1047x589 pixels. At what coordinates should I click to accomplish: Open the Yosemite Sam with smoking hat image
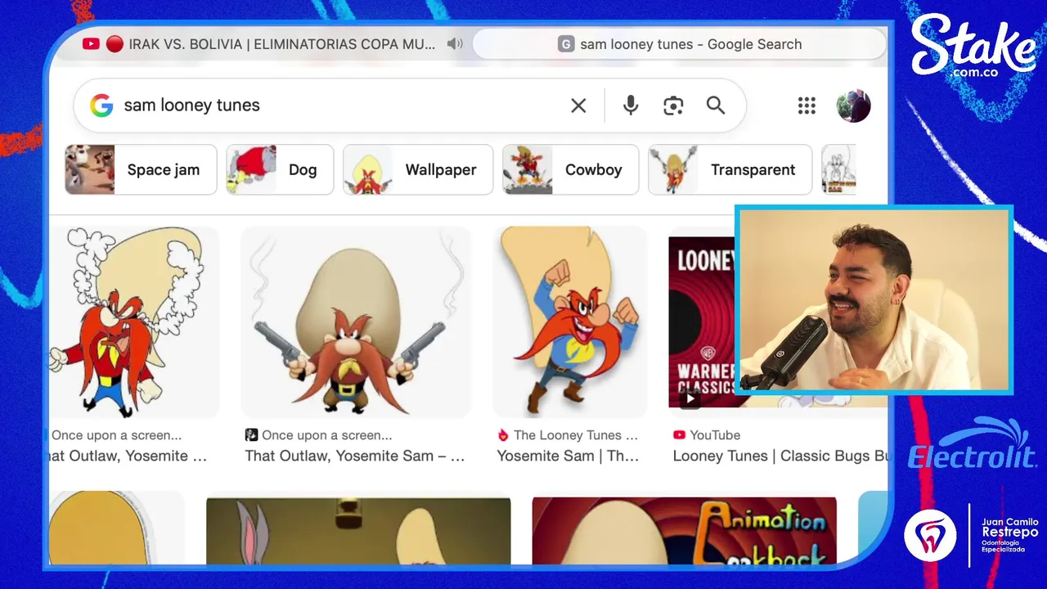click(x=133, y=322)
